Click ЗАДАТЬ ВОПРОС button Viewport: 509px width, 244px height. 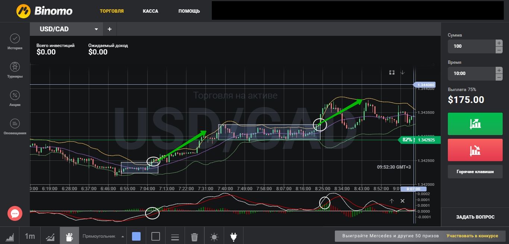pos(475,217)
